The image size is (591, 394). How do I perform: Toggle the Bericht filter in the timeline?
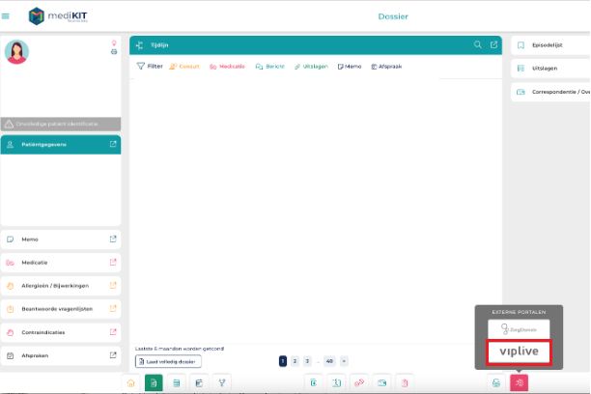(x=269, y=67)
